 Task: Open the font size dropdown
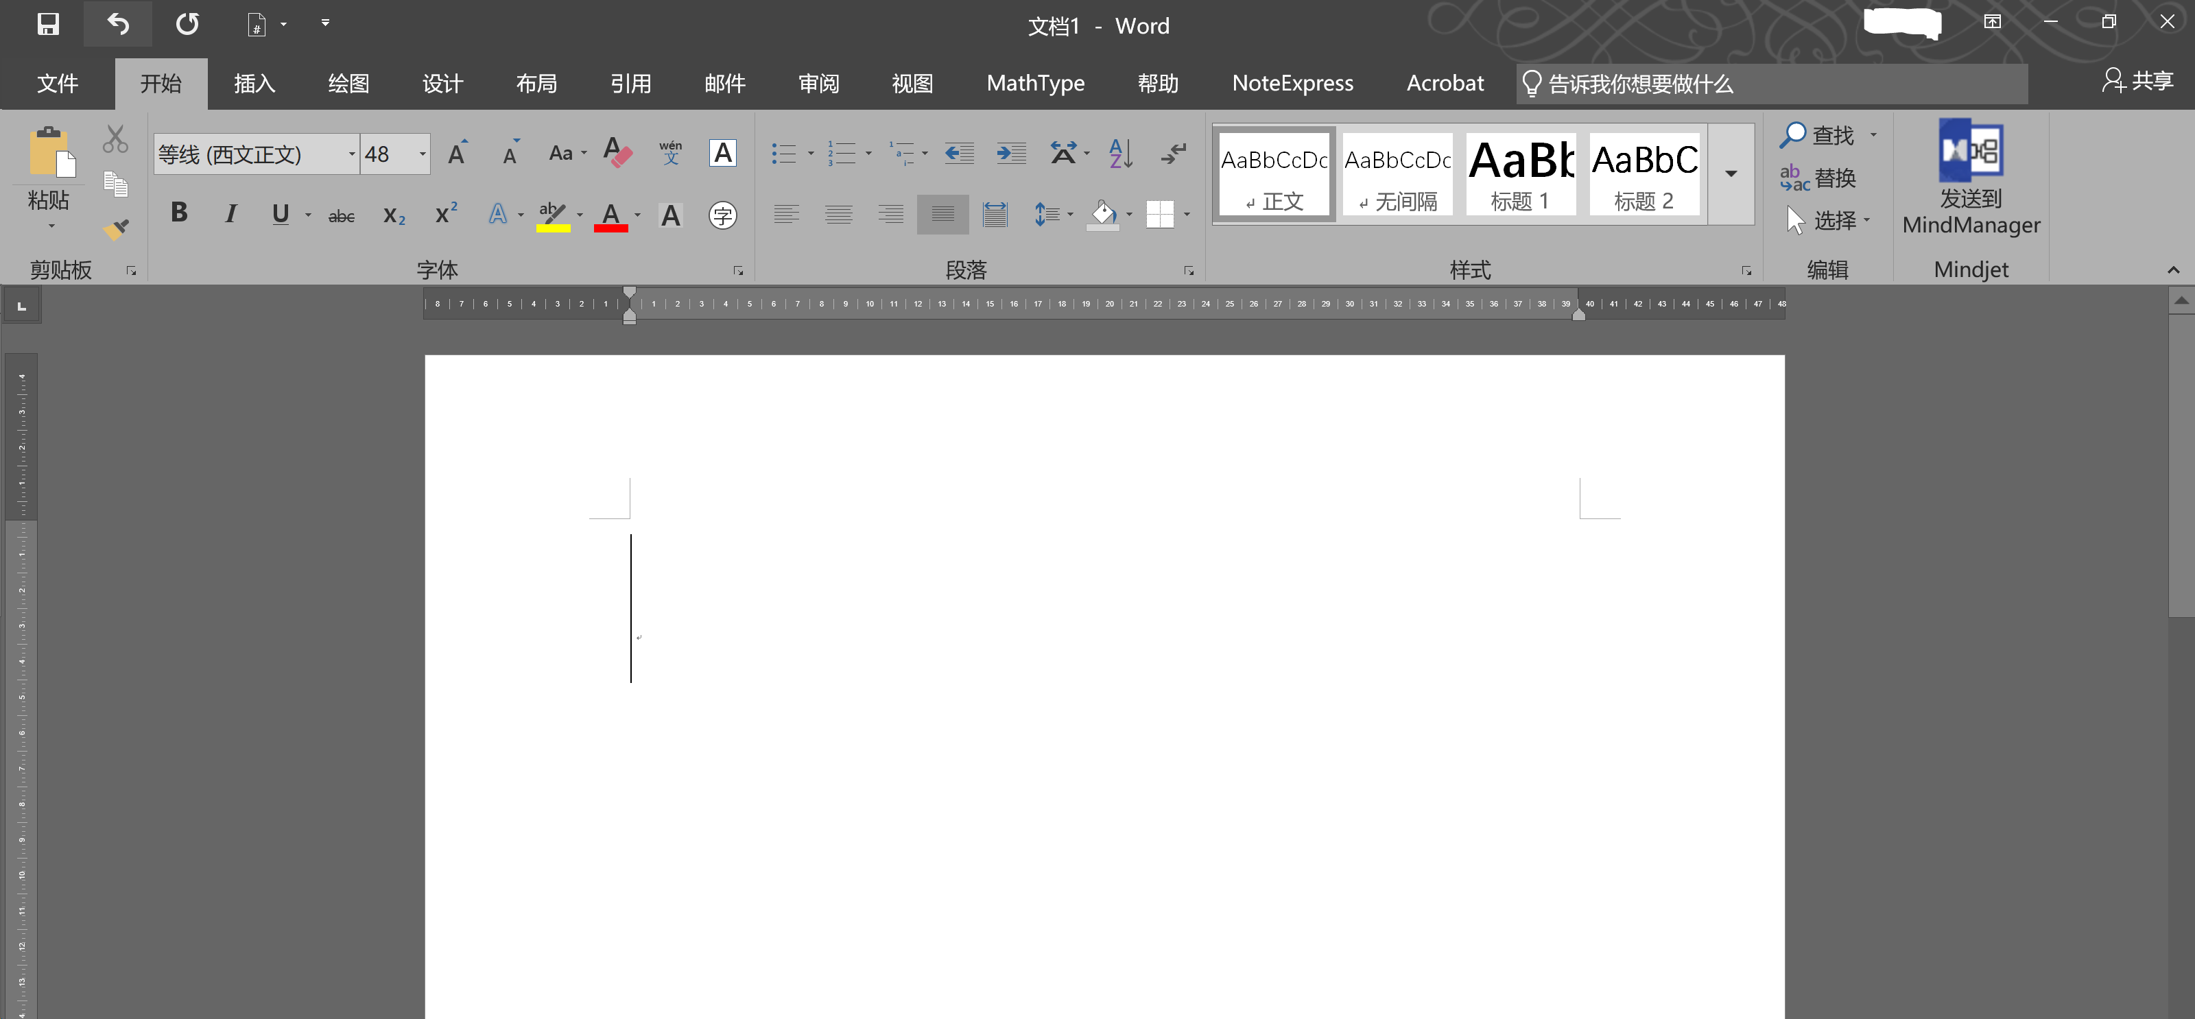[423, 154]
